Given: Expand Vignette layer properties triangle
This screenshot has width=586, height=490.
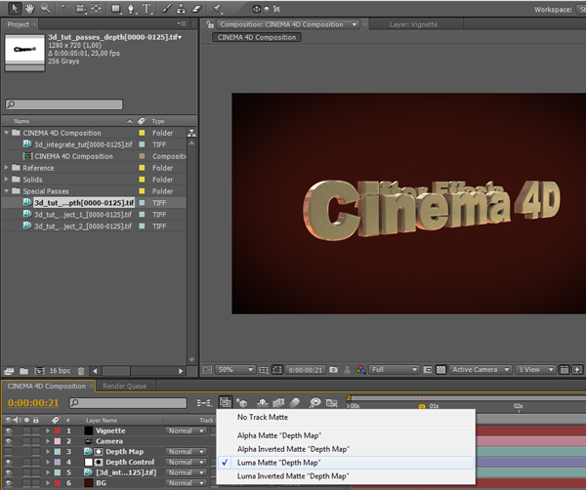Looking at the screenshot, I should tap(48, 430).
